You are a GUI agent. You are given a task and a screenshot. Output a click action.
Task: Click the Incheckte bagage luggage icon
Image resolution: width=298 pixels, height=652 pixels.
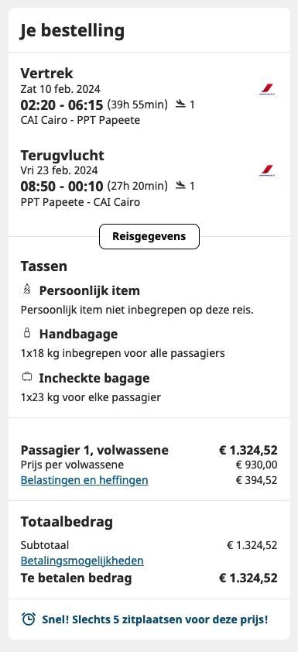tap(27, 377)
